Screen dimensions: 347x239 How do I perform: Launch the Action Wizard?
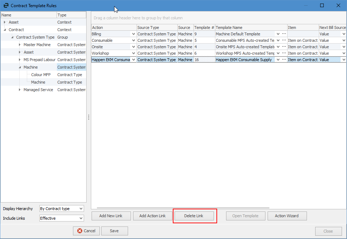pos(287,216)
